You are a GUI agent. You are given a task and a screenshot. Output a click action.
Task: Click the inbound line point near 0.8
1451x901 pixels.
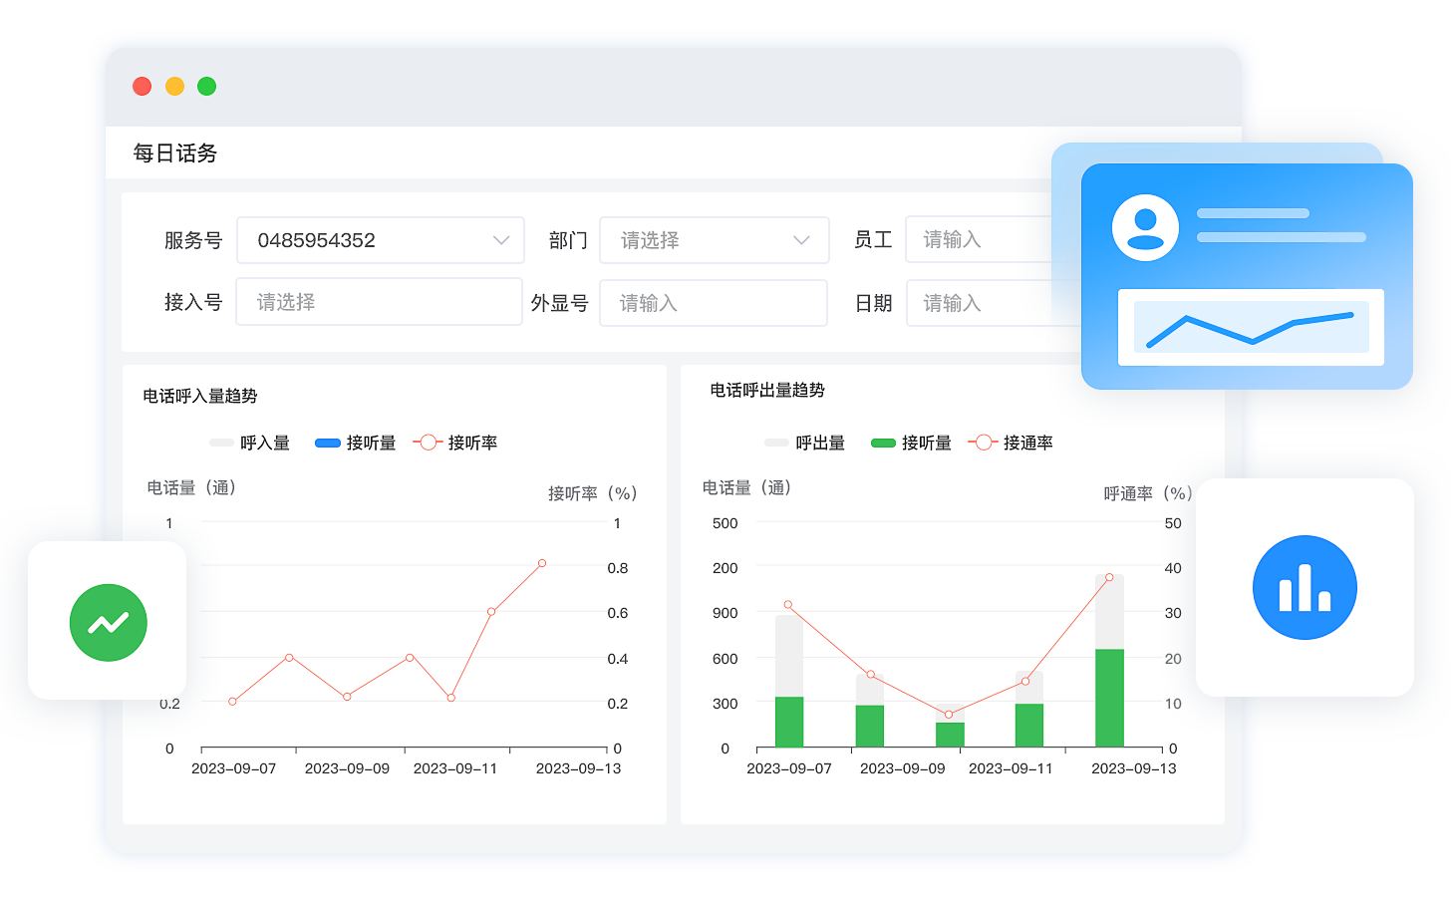pyautogui.click(x=542, y=563)
